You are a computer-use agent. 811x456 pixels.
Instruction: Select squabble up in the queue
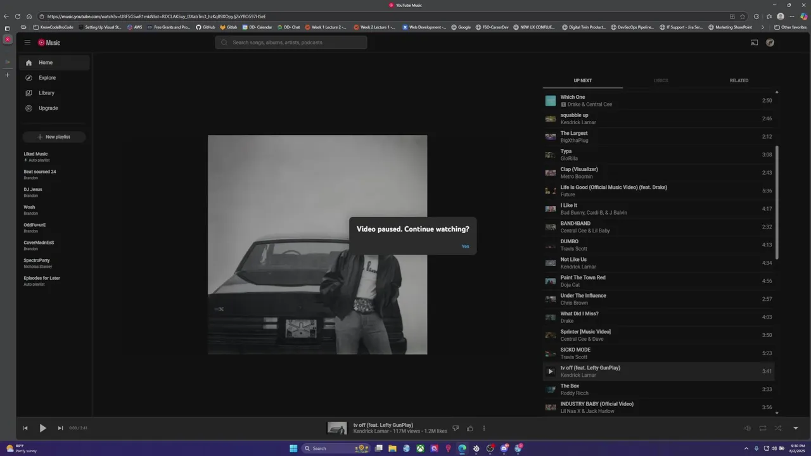click(x=659, y=118)
